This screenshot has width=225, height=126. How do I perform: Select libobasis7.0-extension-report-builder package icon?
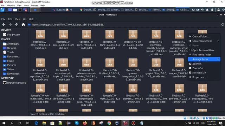pyautogui.click(x=86, y=63)
